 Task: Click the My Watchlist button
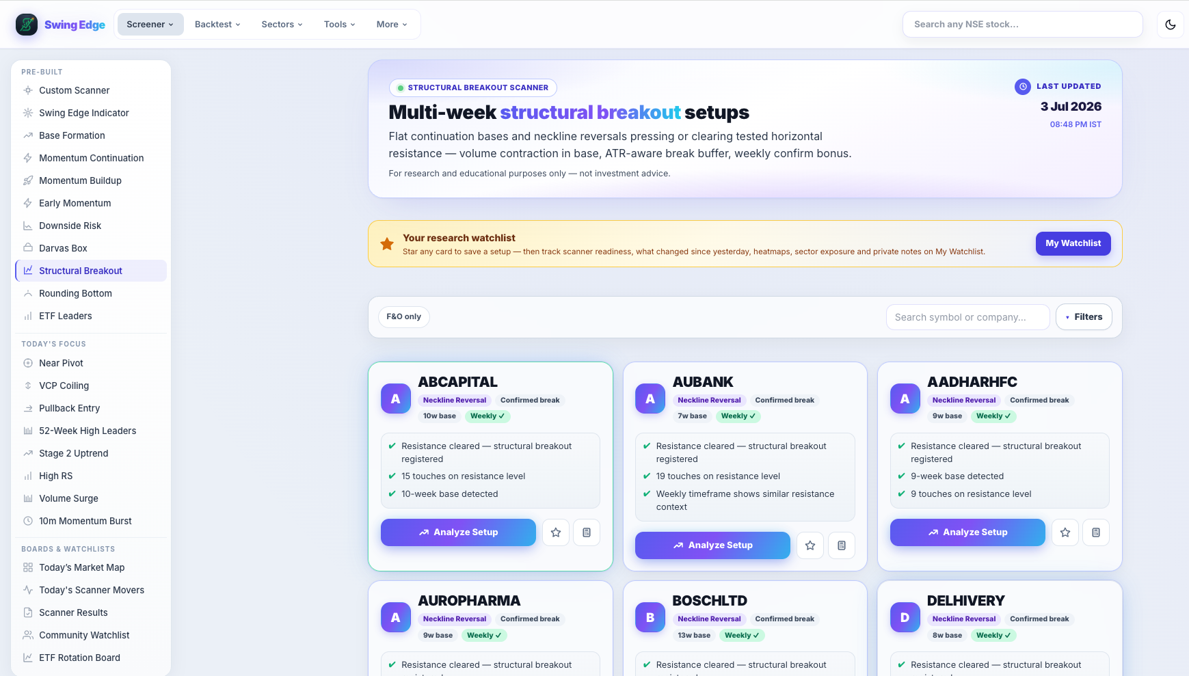(x=1073, y=243)
